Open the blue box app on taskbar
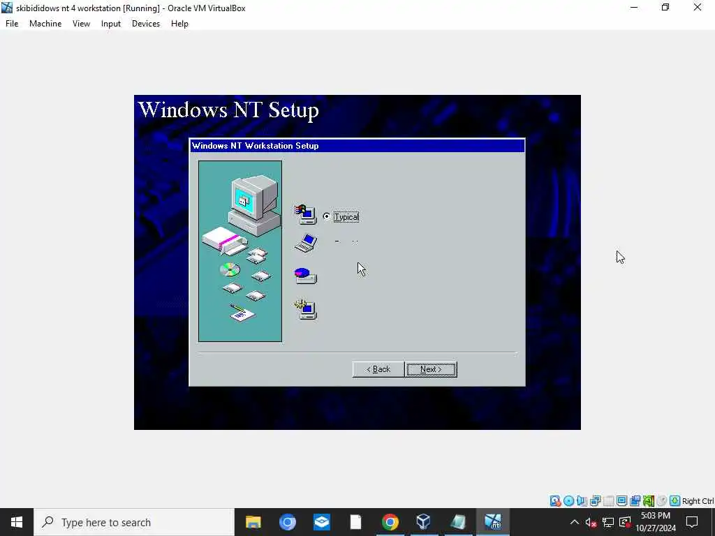Viewport: 715px width, 536px height. 321,522
